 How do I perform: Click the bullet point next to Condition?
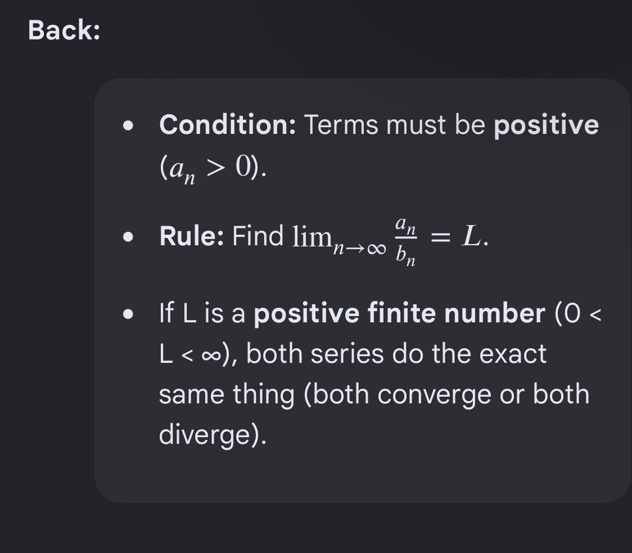(x=128, y=125)
